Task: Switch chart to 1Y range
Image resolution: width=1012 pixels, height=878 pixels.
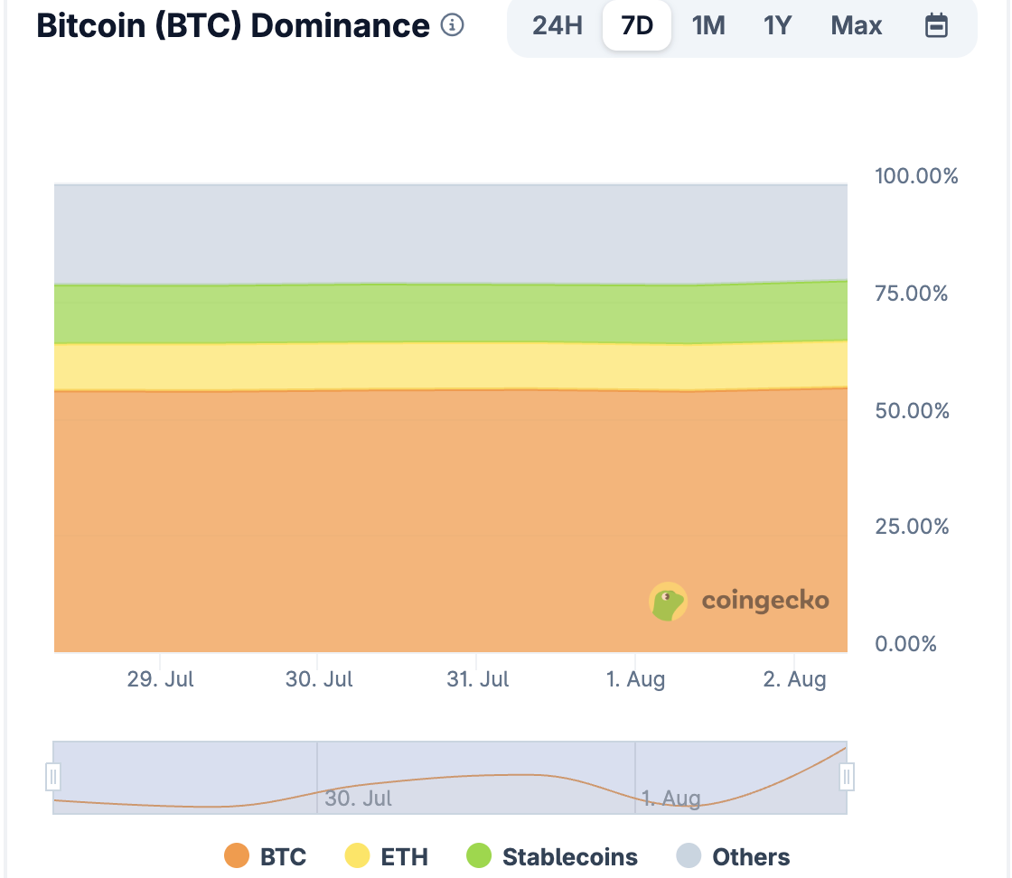Action: [x=777, y=26]
